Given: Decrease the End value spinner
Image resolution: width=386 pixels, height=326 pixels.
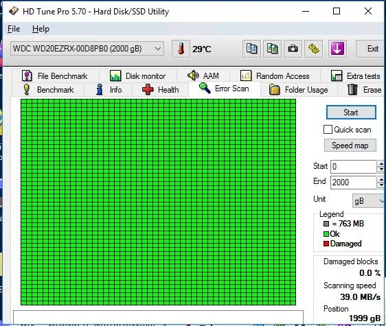Looking at the screenshot, I should [x=381, y=185].
